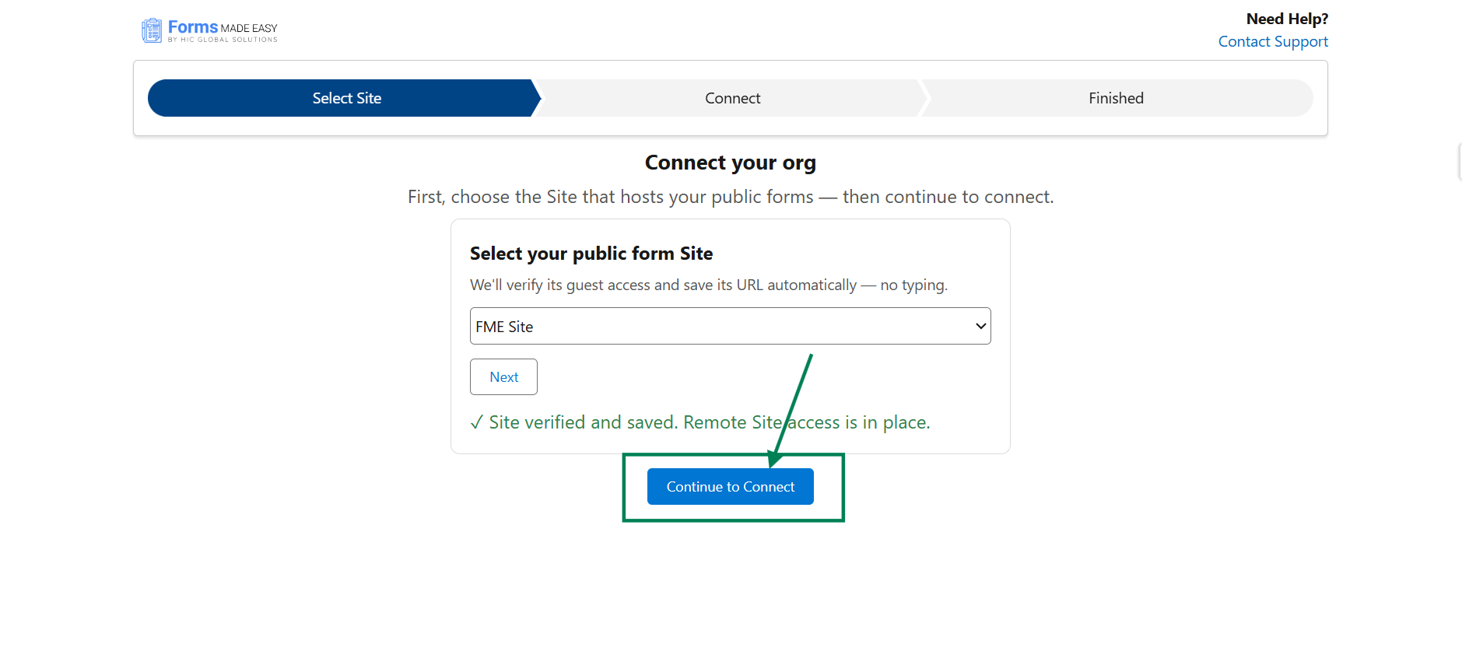The image size is (1462, 658).
Task: Click the Next button
Action: click(x=503, y=376)
